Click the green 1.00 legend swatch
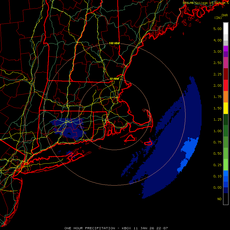The height and width of the screenshot is (230, 230). click(226, 131)
